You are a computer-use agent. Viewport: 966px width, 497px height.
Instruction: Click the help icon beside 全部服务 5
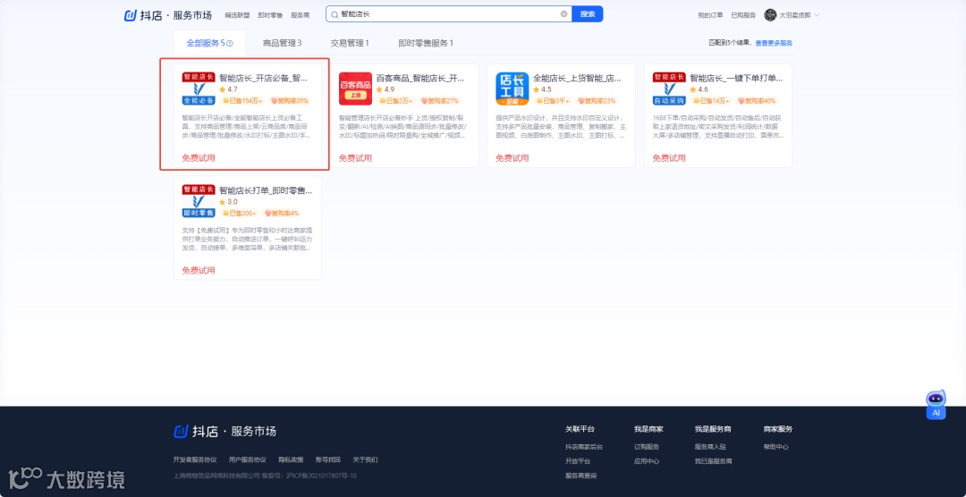pos(230,43)
